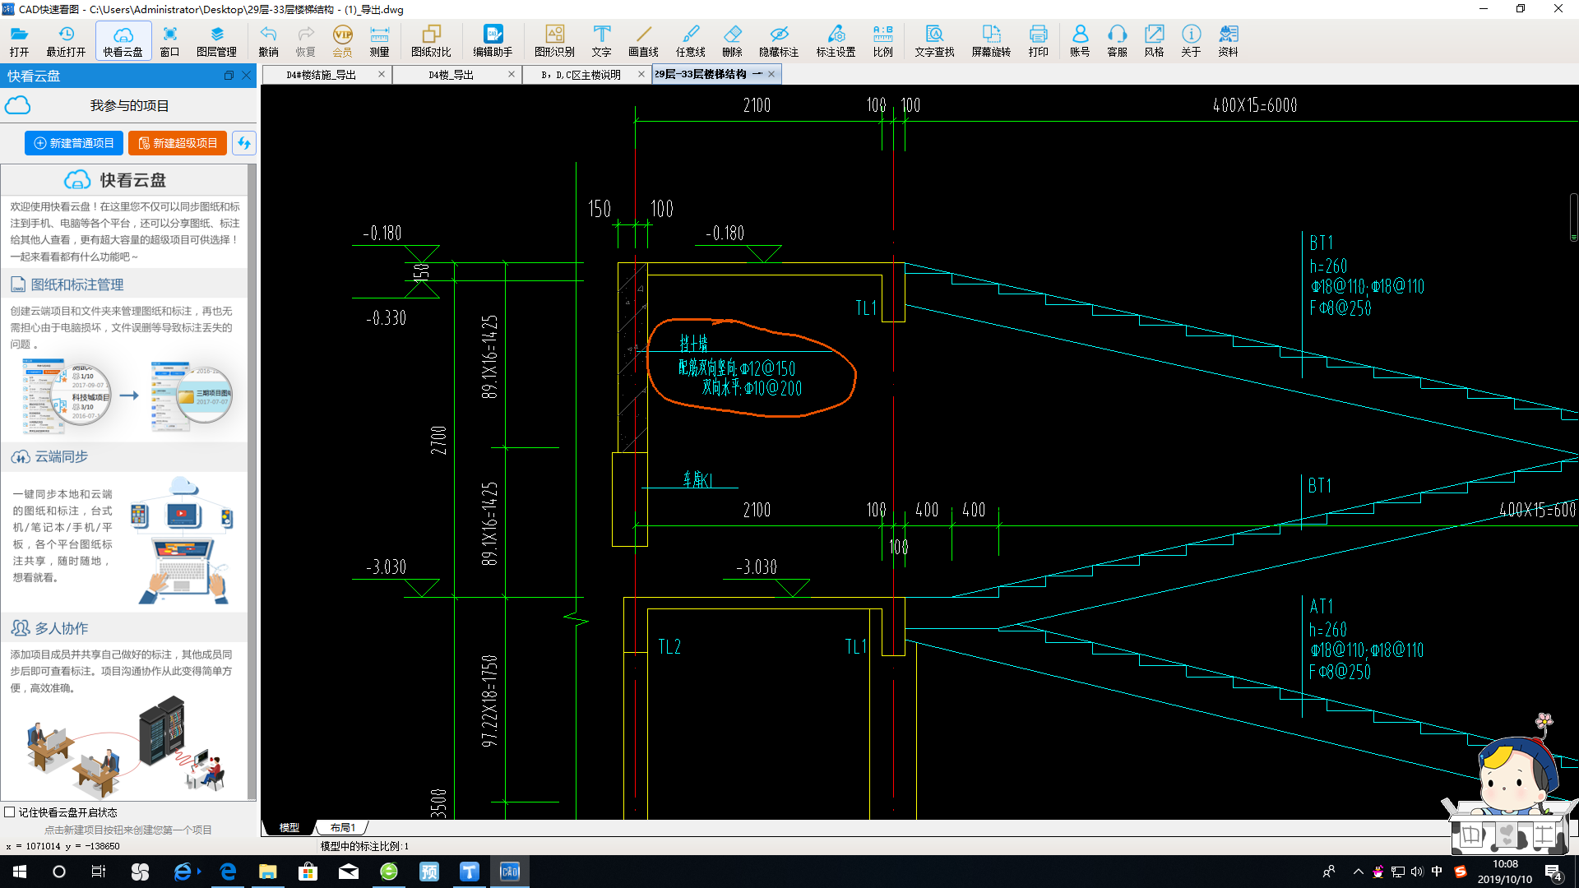
Task: Click 新建超级项目 button
Action: point(178,143)
